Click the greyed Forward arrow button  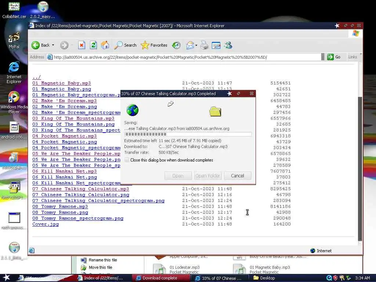(x=64, y=45)
